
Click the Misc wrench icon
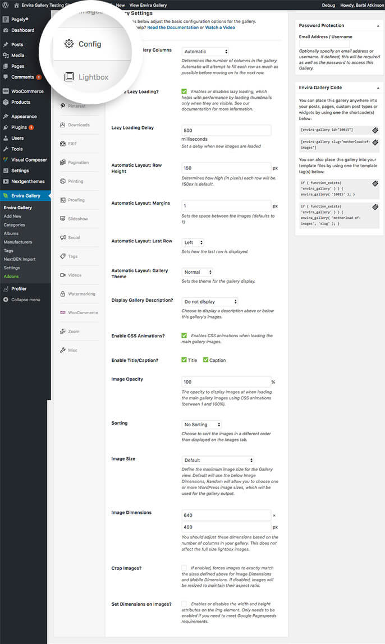pyautogui.click(x=63, y=351)
